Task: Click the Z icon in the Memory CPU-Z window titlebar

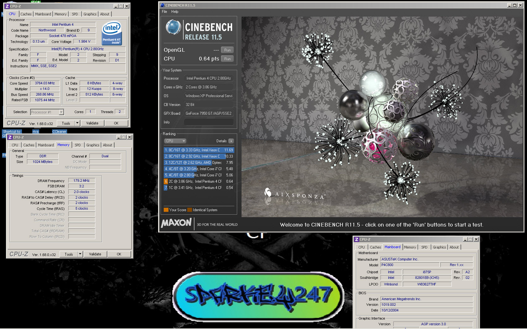Action: point(10,137)
